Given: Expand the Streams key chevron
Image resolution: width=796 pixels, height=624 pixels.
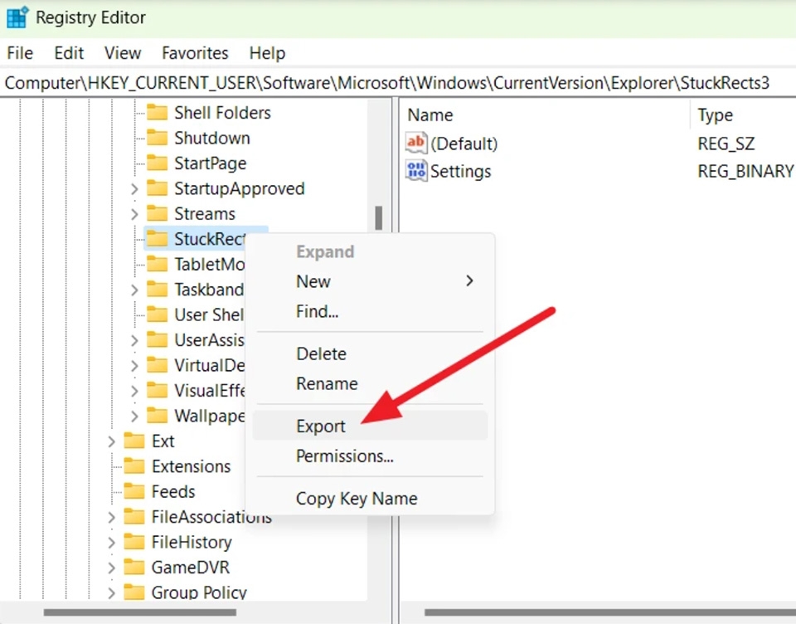Looking at the screenshot, I should [134, 214].
